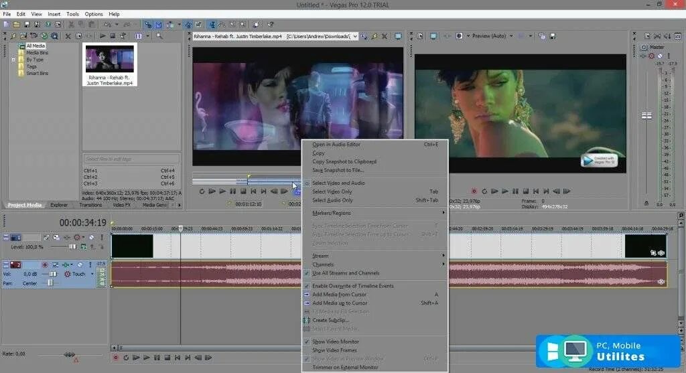Switch to Transitions tab
This screenshot has width=686, height=373.
pos(90,205)
